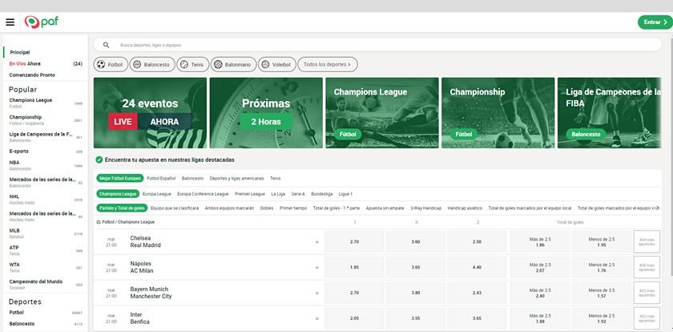Bet Más de 3.5 at 2.40

(540, 293)
